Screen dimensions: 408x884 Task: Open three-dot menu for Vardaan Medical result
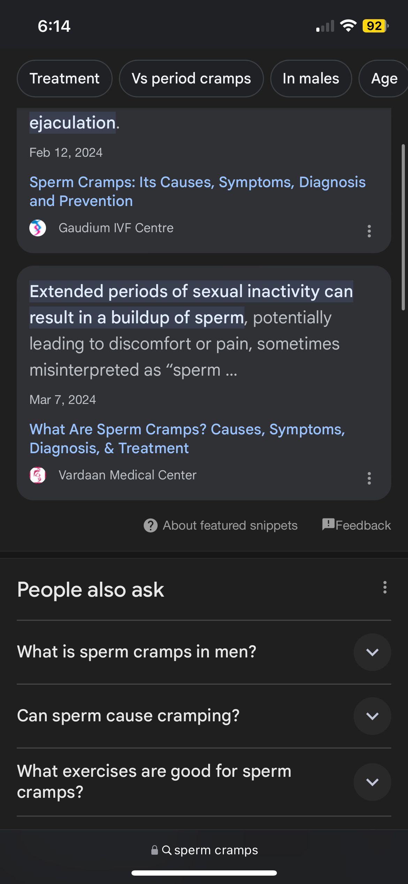pyautogui.click(x=369, y=478)
